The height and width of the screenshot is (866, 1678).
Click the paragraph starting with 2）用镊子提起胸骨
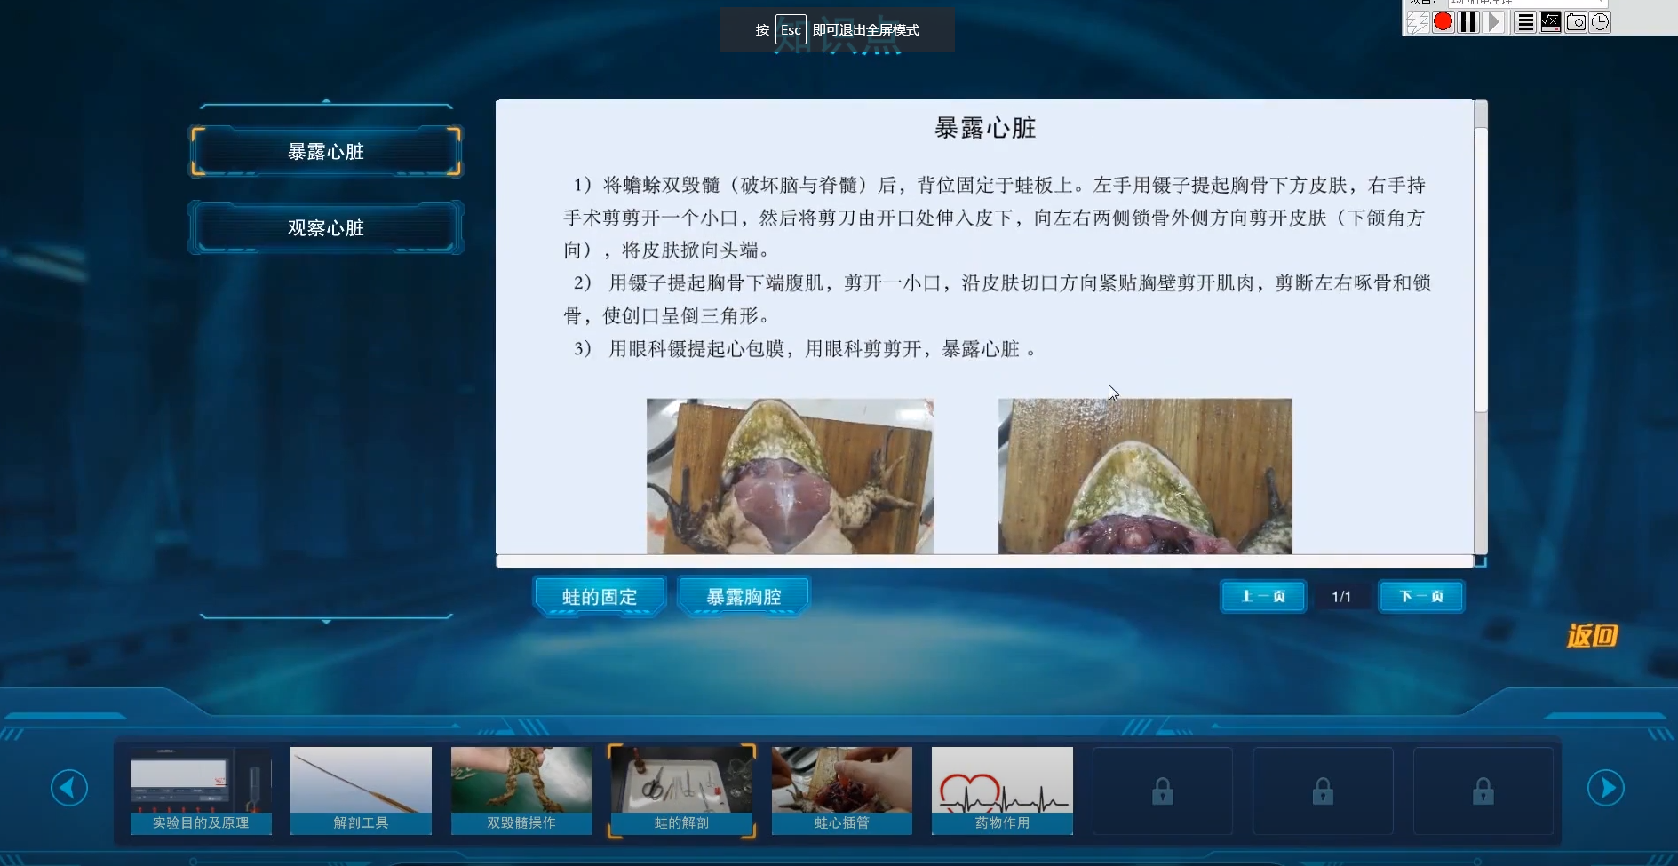point(997,299)
